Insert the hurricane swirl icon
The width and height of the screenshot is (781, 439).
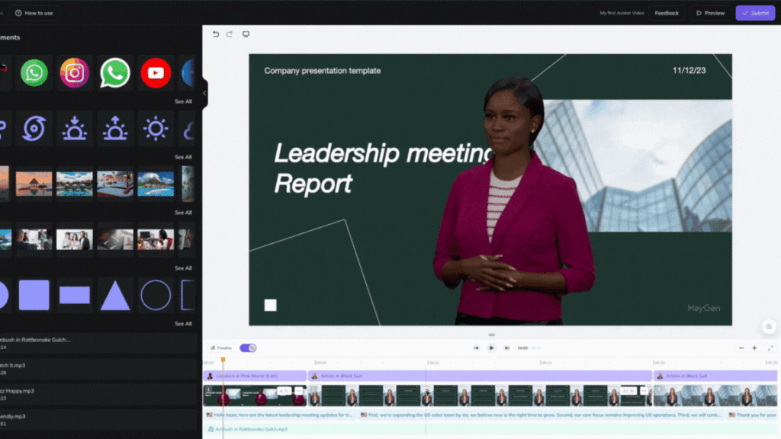pos(34,129)
